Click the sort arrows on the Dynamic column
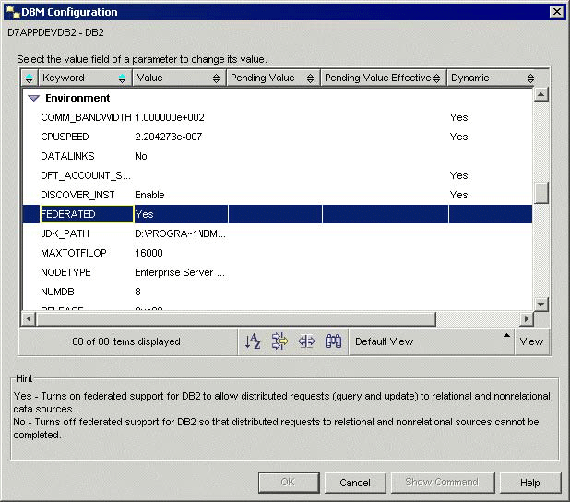Viewport: 570px width, 502px height. (530, 78)
